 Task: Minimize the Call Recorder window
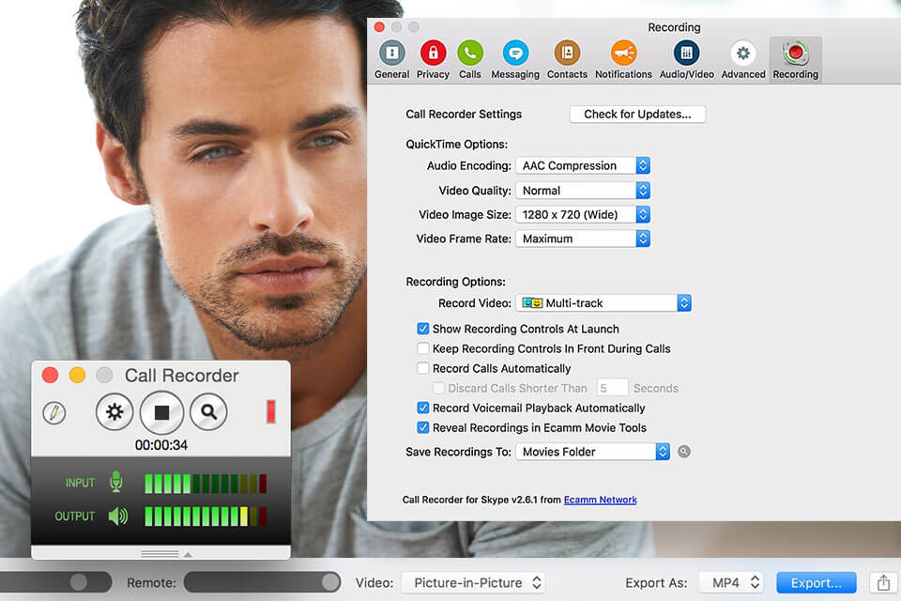pyautogui.click(x=77, y=375)
